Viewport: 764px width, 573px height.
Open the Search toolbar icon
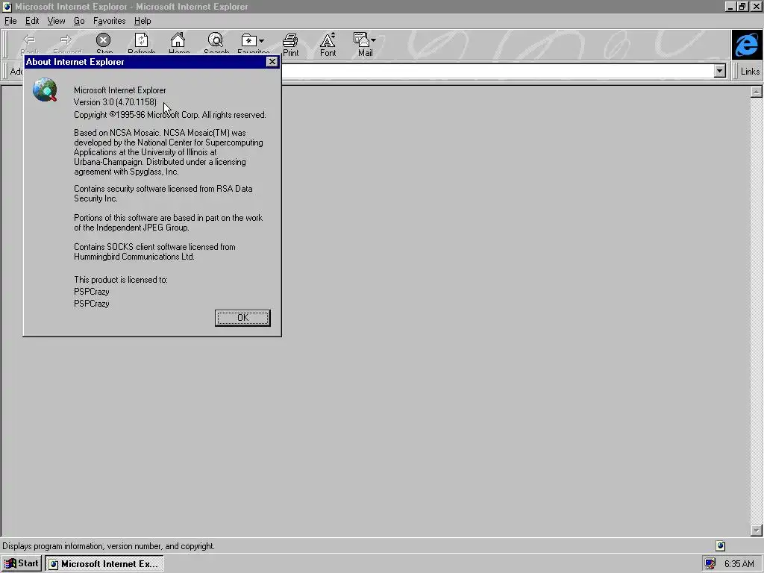(x=216, y=40)
